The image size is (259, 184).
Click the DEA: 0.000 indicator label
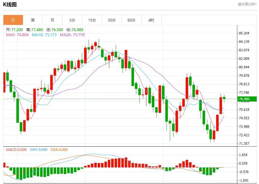click(x=59, y=150)
